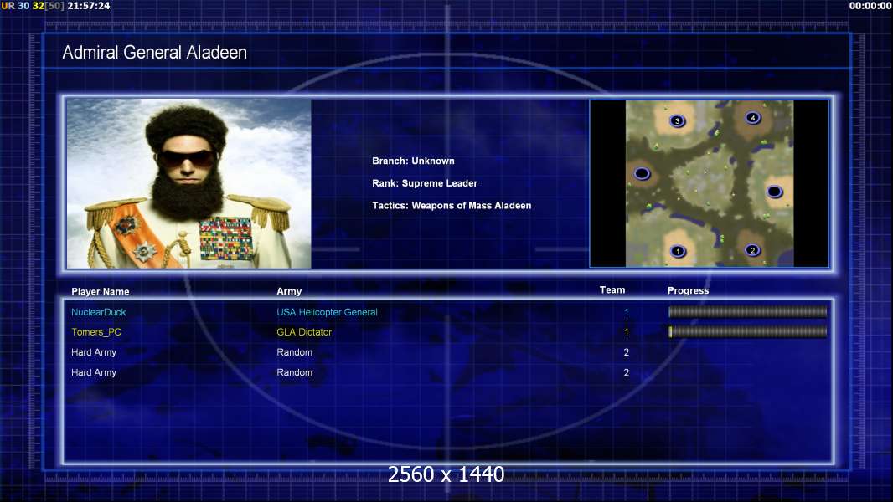Click start position 3 on the minimap
This screenshot has height=502, width=893.
[677, 120]
